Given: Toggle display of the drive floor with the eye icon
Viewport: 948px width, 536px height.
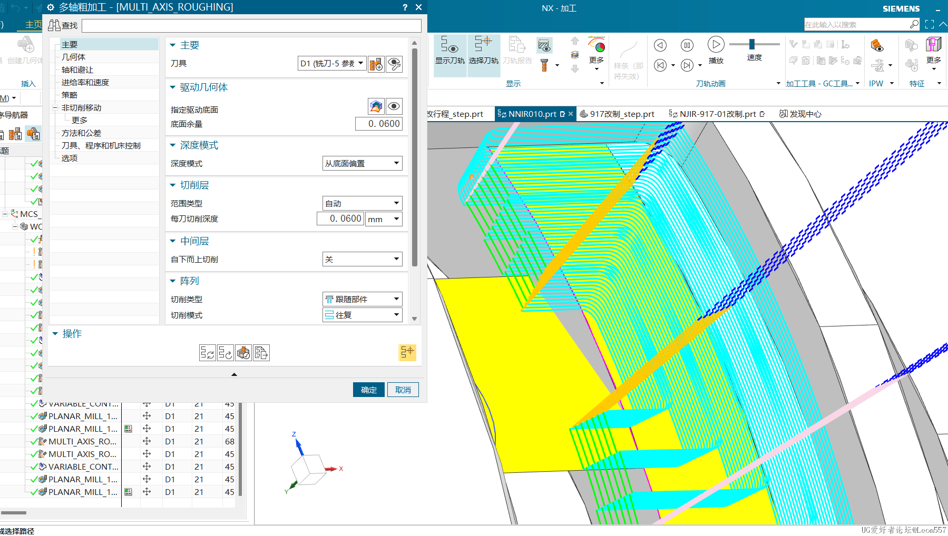Looking at the screenshot, I should tap(394, 106).
